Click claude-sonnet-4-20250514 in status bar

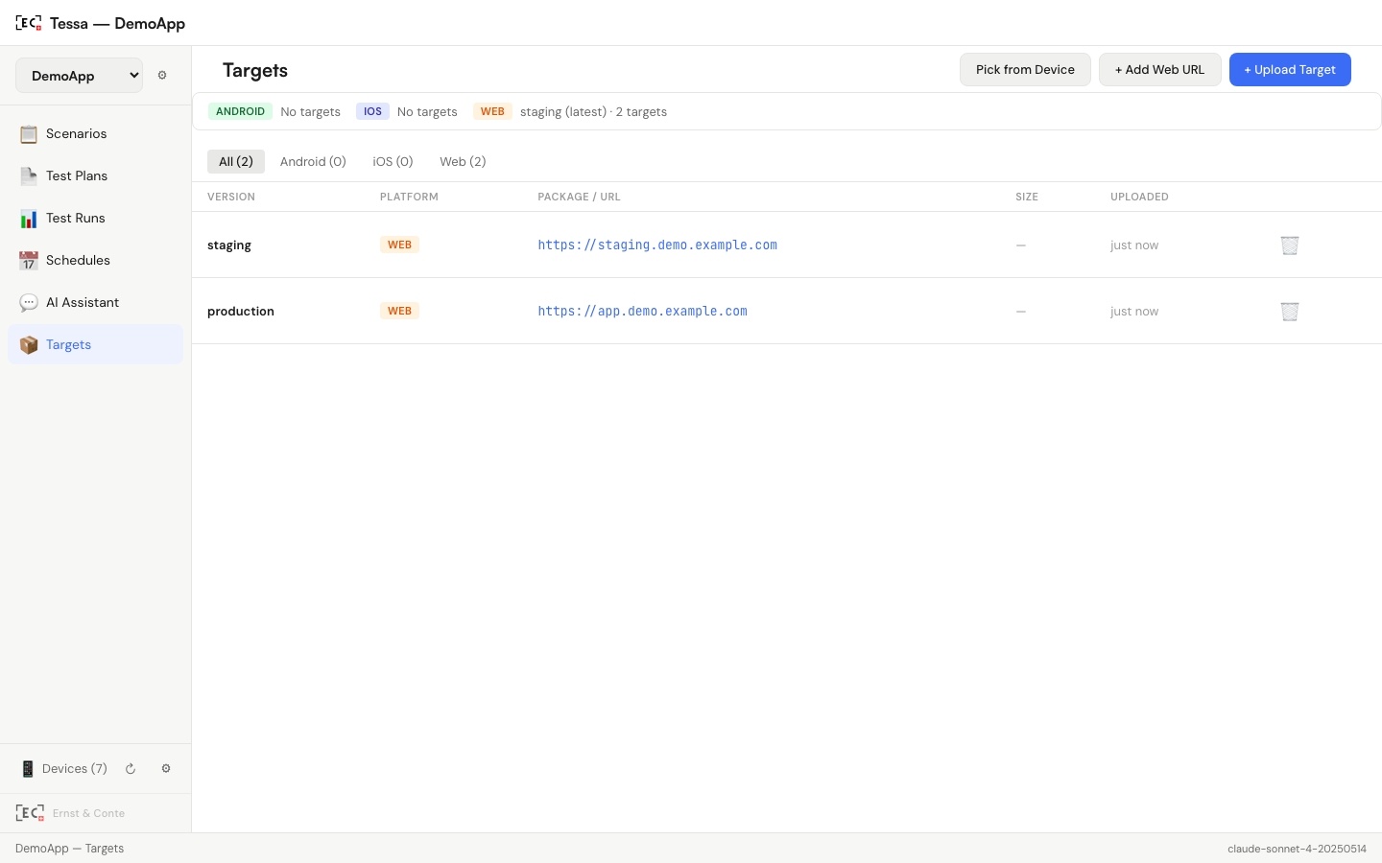(1297, 849)
